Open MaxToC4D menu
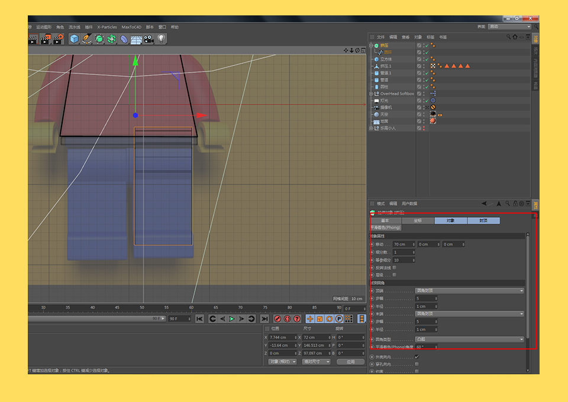The image size is (568, 402). (x=131, y=27)
